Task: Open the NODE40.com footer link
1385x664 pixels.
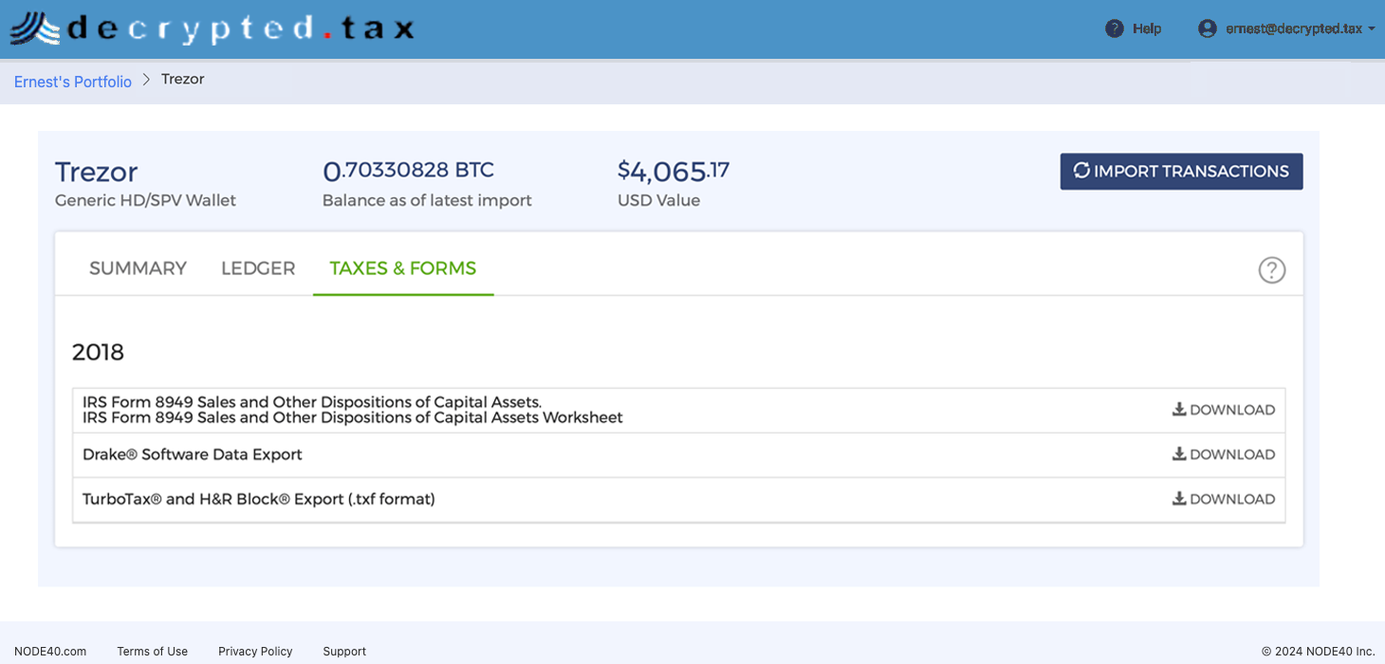Action: pyautogui.click(x=50, y=652)
